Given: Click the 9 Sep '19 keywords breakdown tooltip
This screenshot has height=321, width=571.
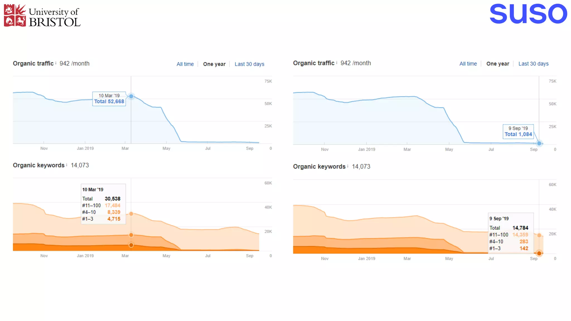Looking at the screenshot, I should coord(510,233).
